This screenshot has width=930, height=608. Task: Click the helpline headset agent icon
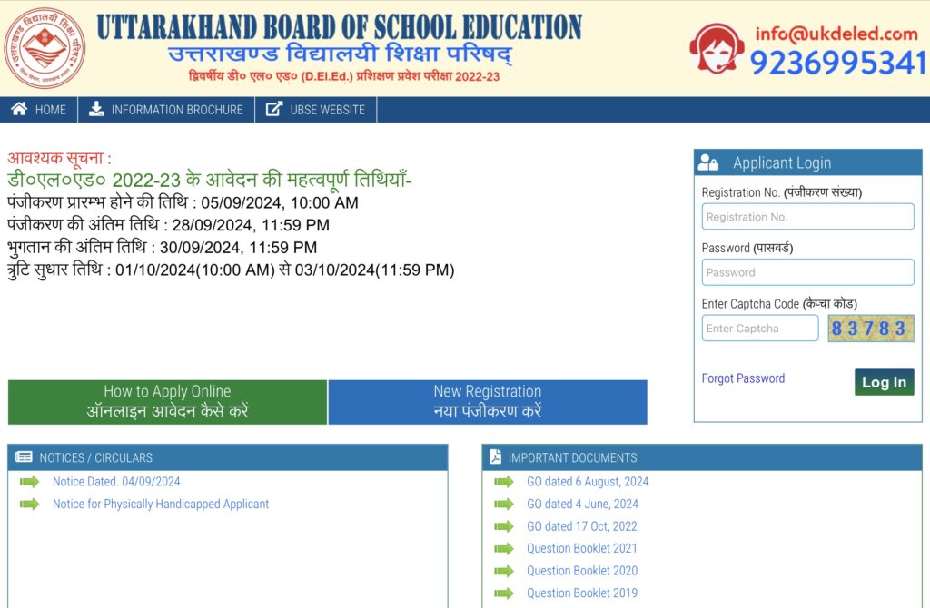point(717,48)
